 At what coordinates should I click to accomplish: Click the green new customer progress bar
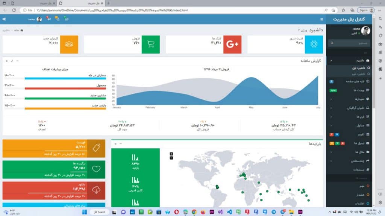click(x=65, y=99)
